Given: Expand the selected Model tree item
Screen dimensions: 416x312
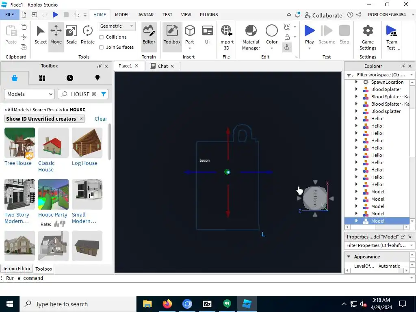Looking at the screenshot, I should (356, 221).
